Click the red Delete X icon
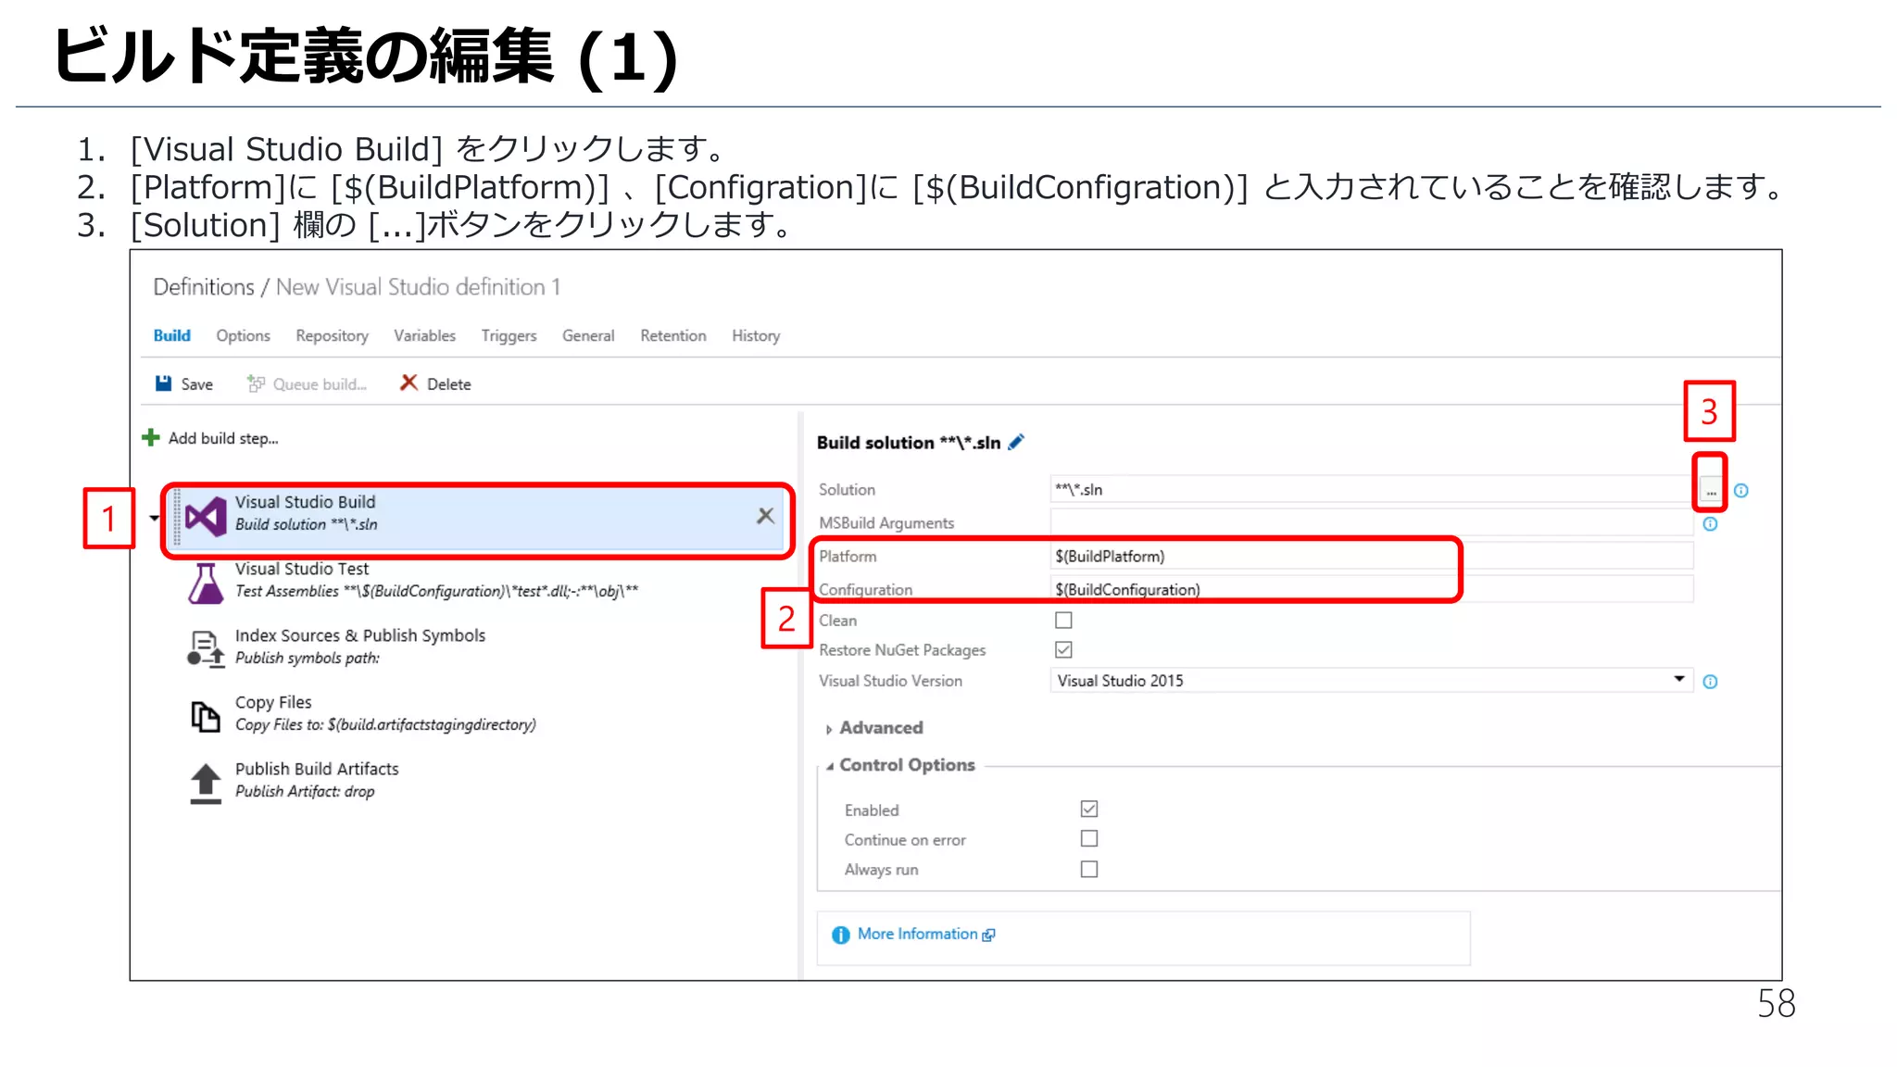Viewport: 1897px width, 1067px height. 408,383
